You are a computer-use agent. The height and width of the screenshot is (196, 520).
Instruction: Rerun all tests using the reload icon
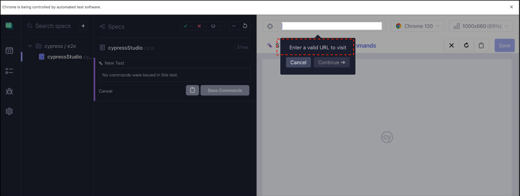point(245,26)
